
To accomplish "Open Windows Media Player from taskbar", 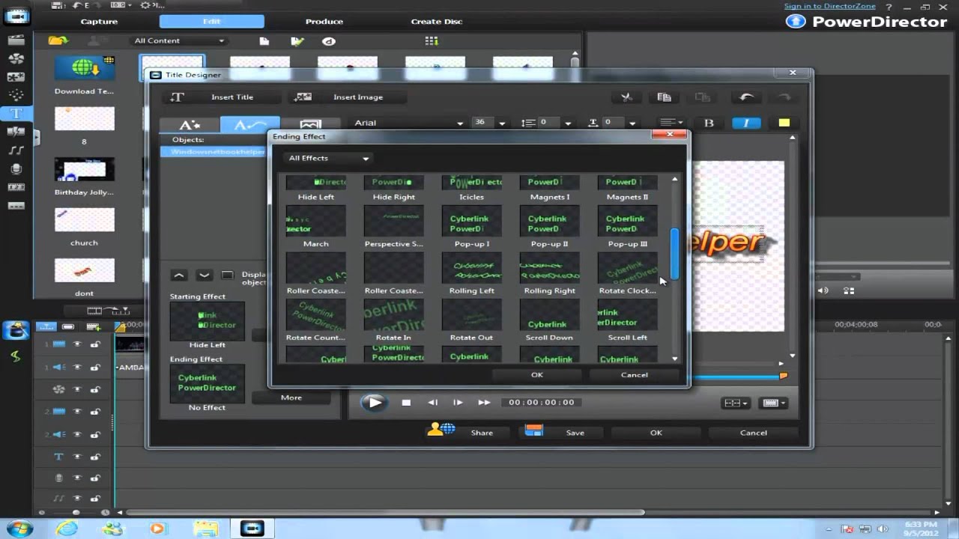I will tap(157, 529).
